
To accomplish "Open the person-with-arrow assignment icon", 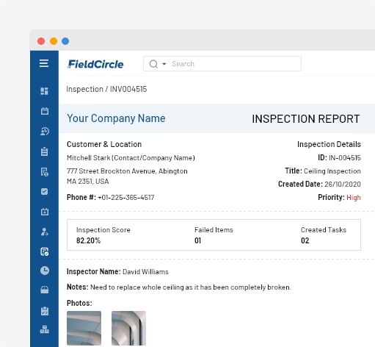I will tap(45, 232).
